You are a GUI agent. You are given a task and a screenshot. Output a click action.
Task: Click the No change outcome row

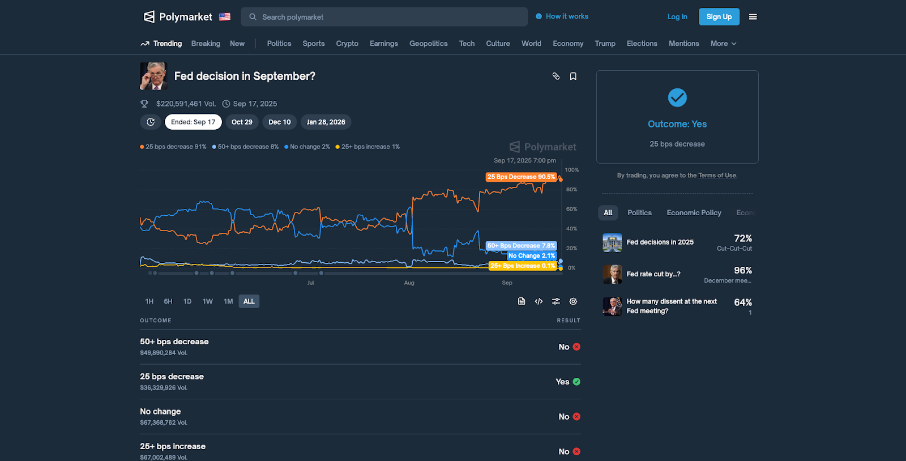pos(360,417)
